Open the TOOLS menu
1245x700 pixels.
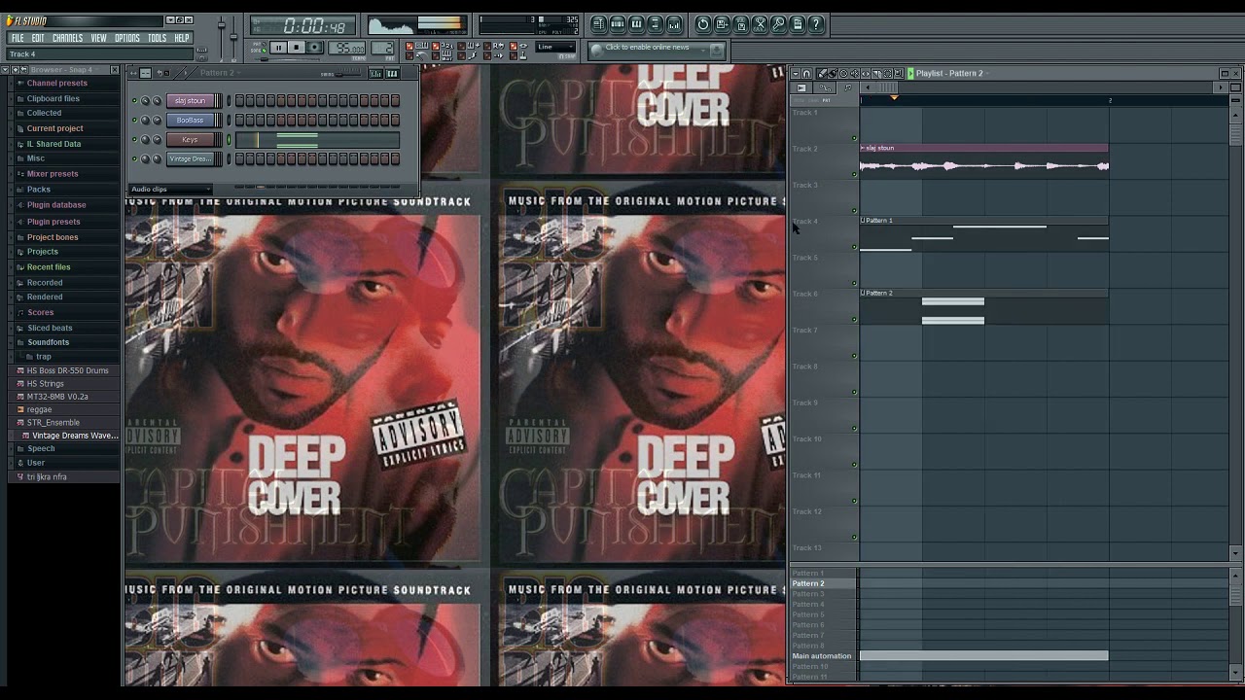tap(157, 38)
